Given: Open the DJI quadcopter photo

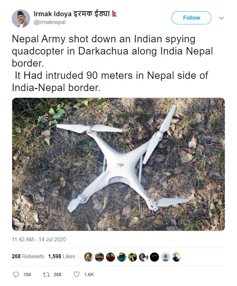Looking at the screenshot, I should pos(119,164).
